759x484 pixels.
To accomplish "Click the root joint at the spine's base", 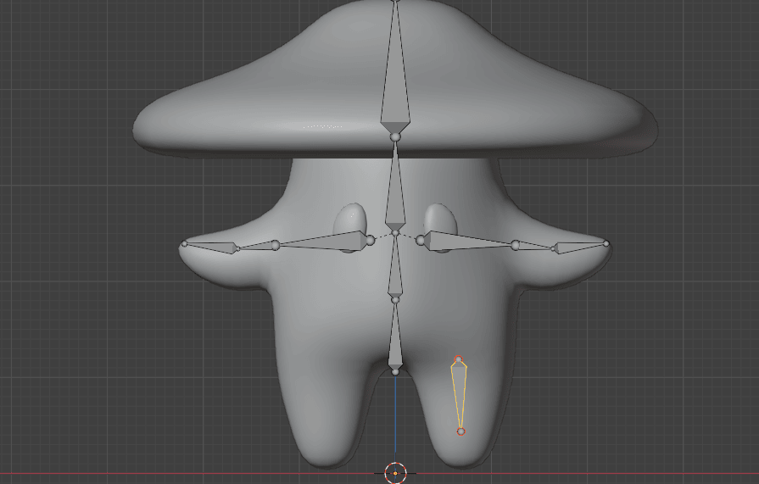I will (395, 370).
